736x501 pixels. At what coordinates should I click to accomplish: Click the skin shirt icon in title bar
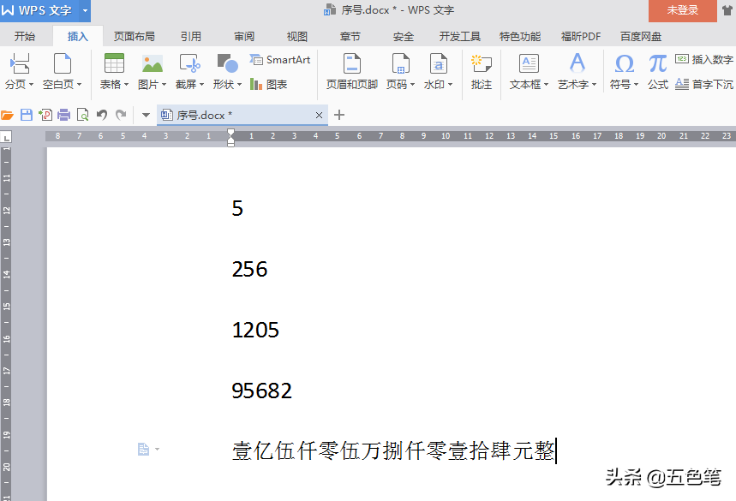tap(727, 10)
